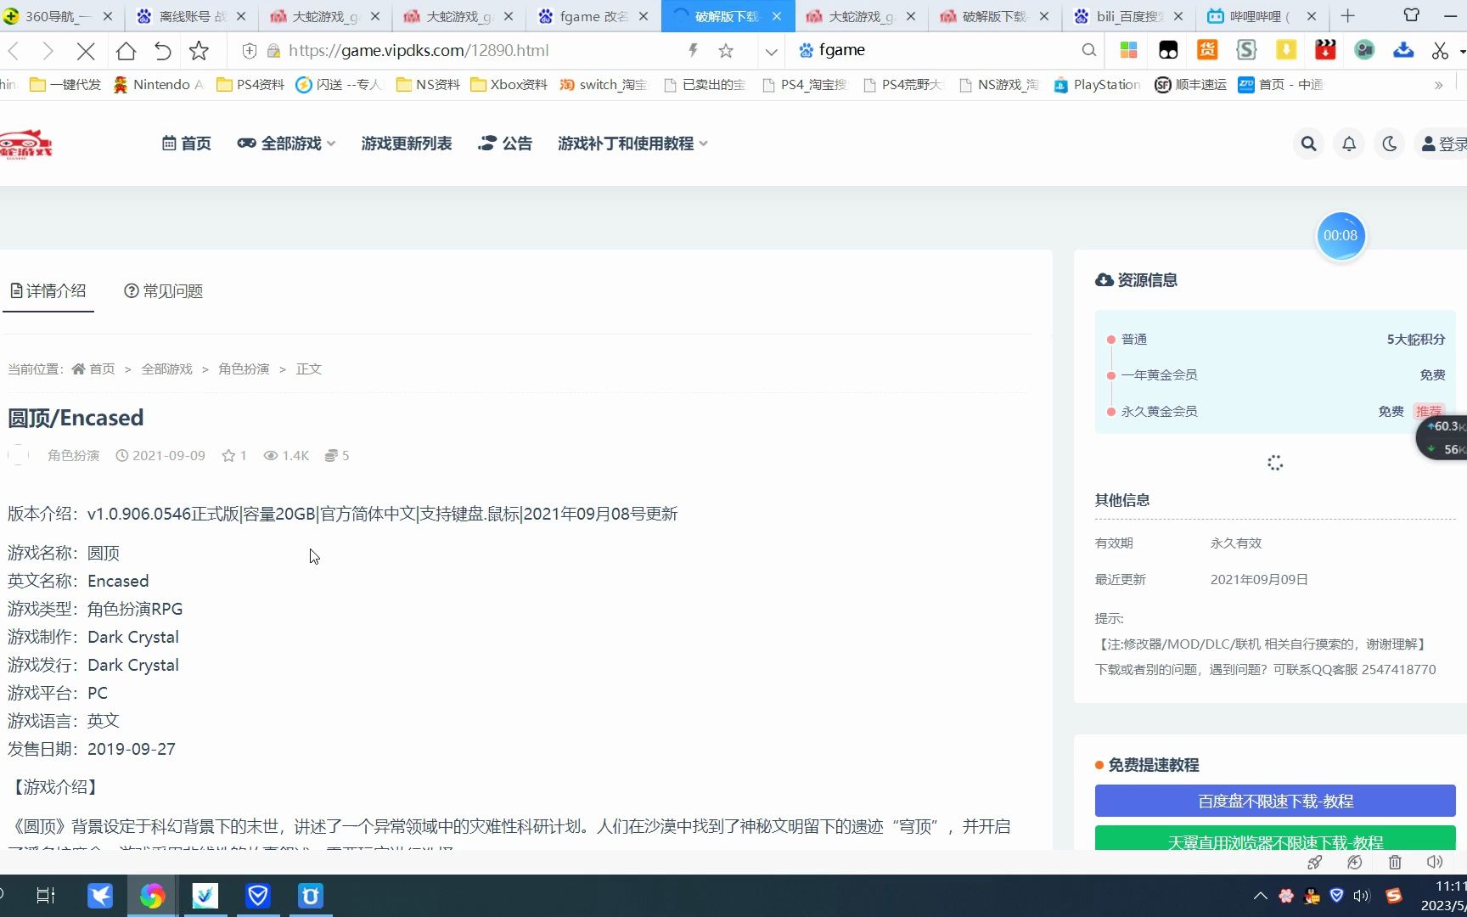The image size is (1467, 917).
Task: Expand 游戏补丁和使用教程 dropdown
Action: click(632, 143)
